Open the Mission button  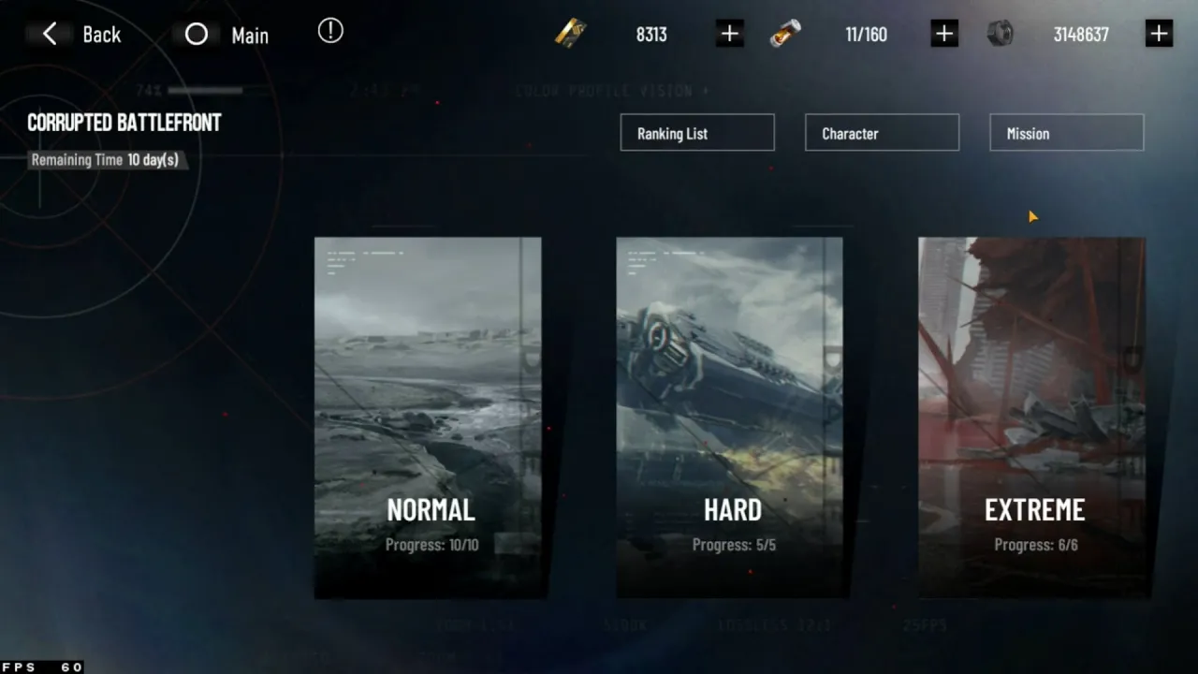[1067, 133]
